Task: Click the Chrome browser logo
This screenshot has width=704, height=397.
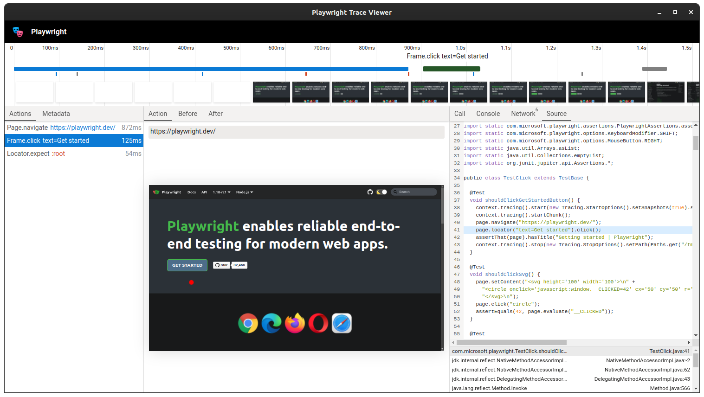Action: (x=248, y=323)
